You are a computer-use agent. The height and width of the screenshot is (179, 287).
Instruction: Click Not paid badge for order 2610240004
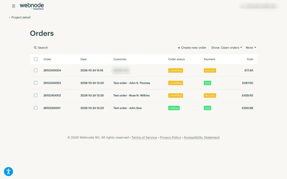[x=210, y=70]
